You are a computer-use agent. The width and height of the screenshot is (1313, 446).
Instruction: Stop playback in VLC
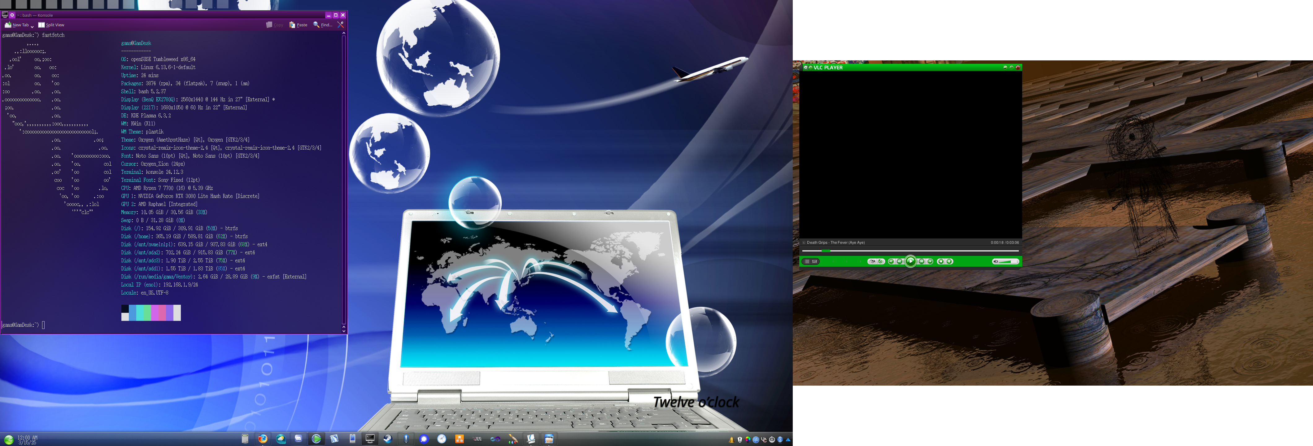coord(941,261)
